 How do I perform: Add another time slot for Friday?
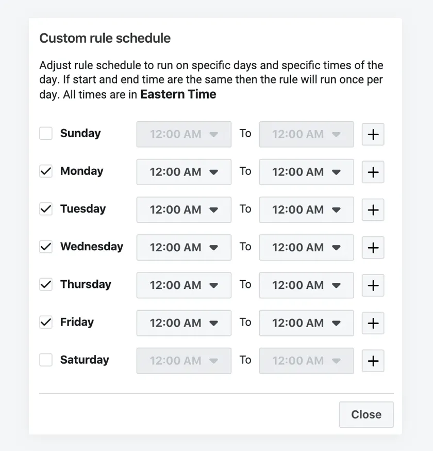[373, 323]
